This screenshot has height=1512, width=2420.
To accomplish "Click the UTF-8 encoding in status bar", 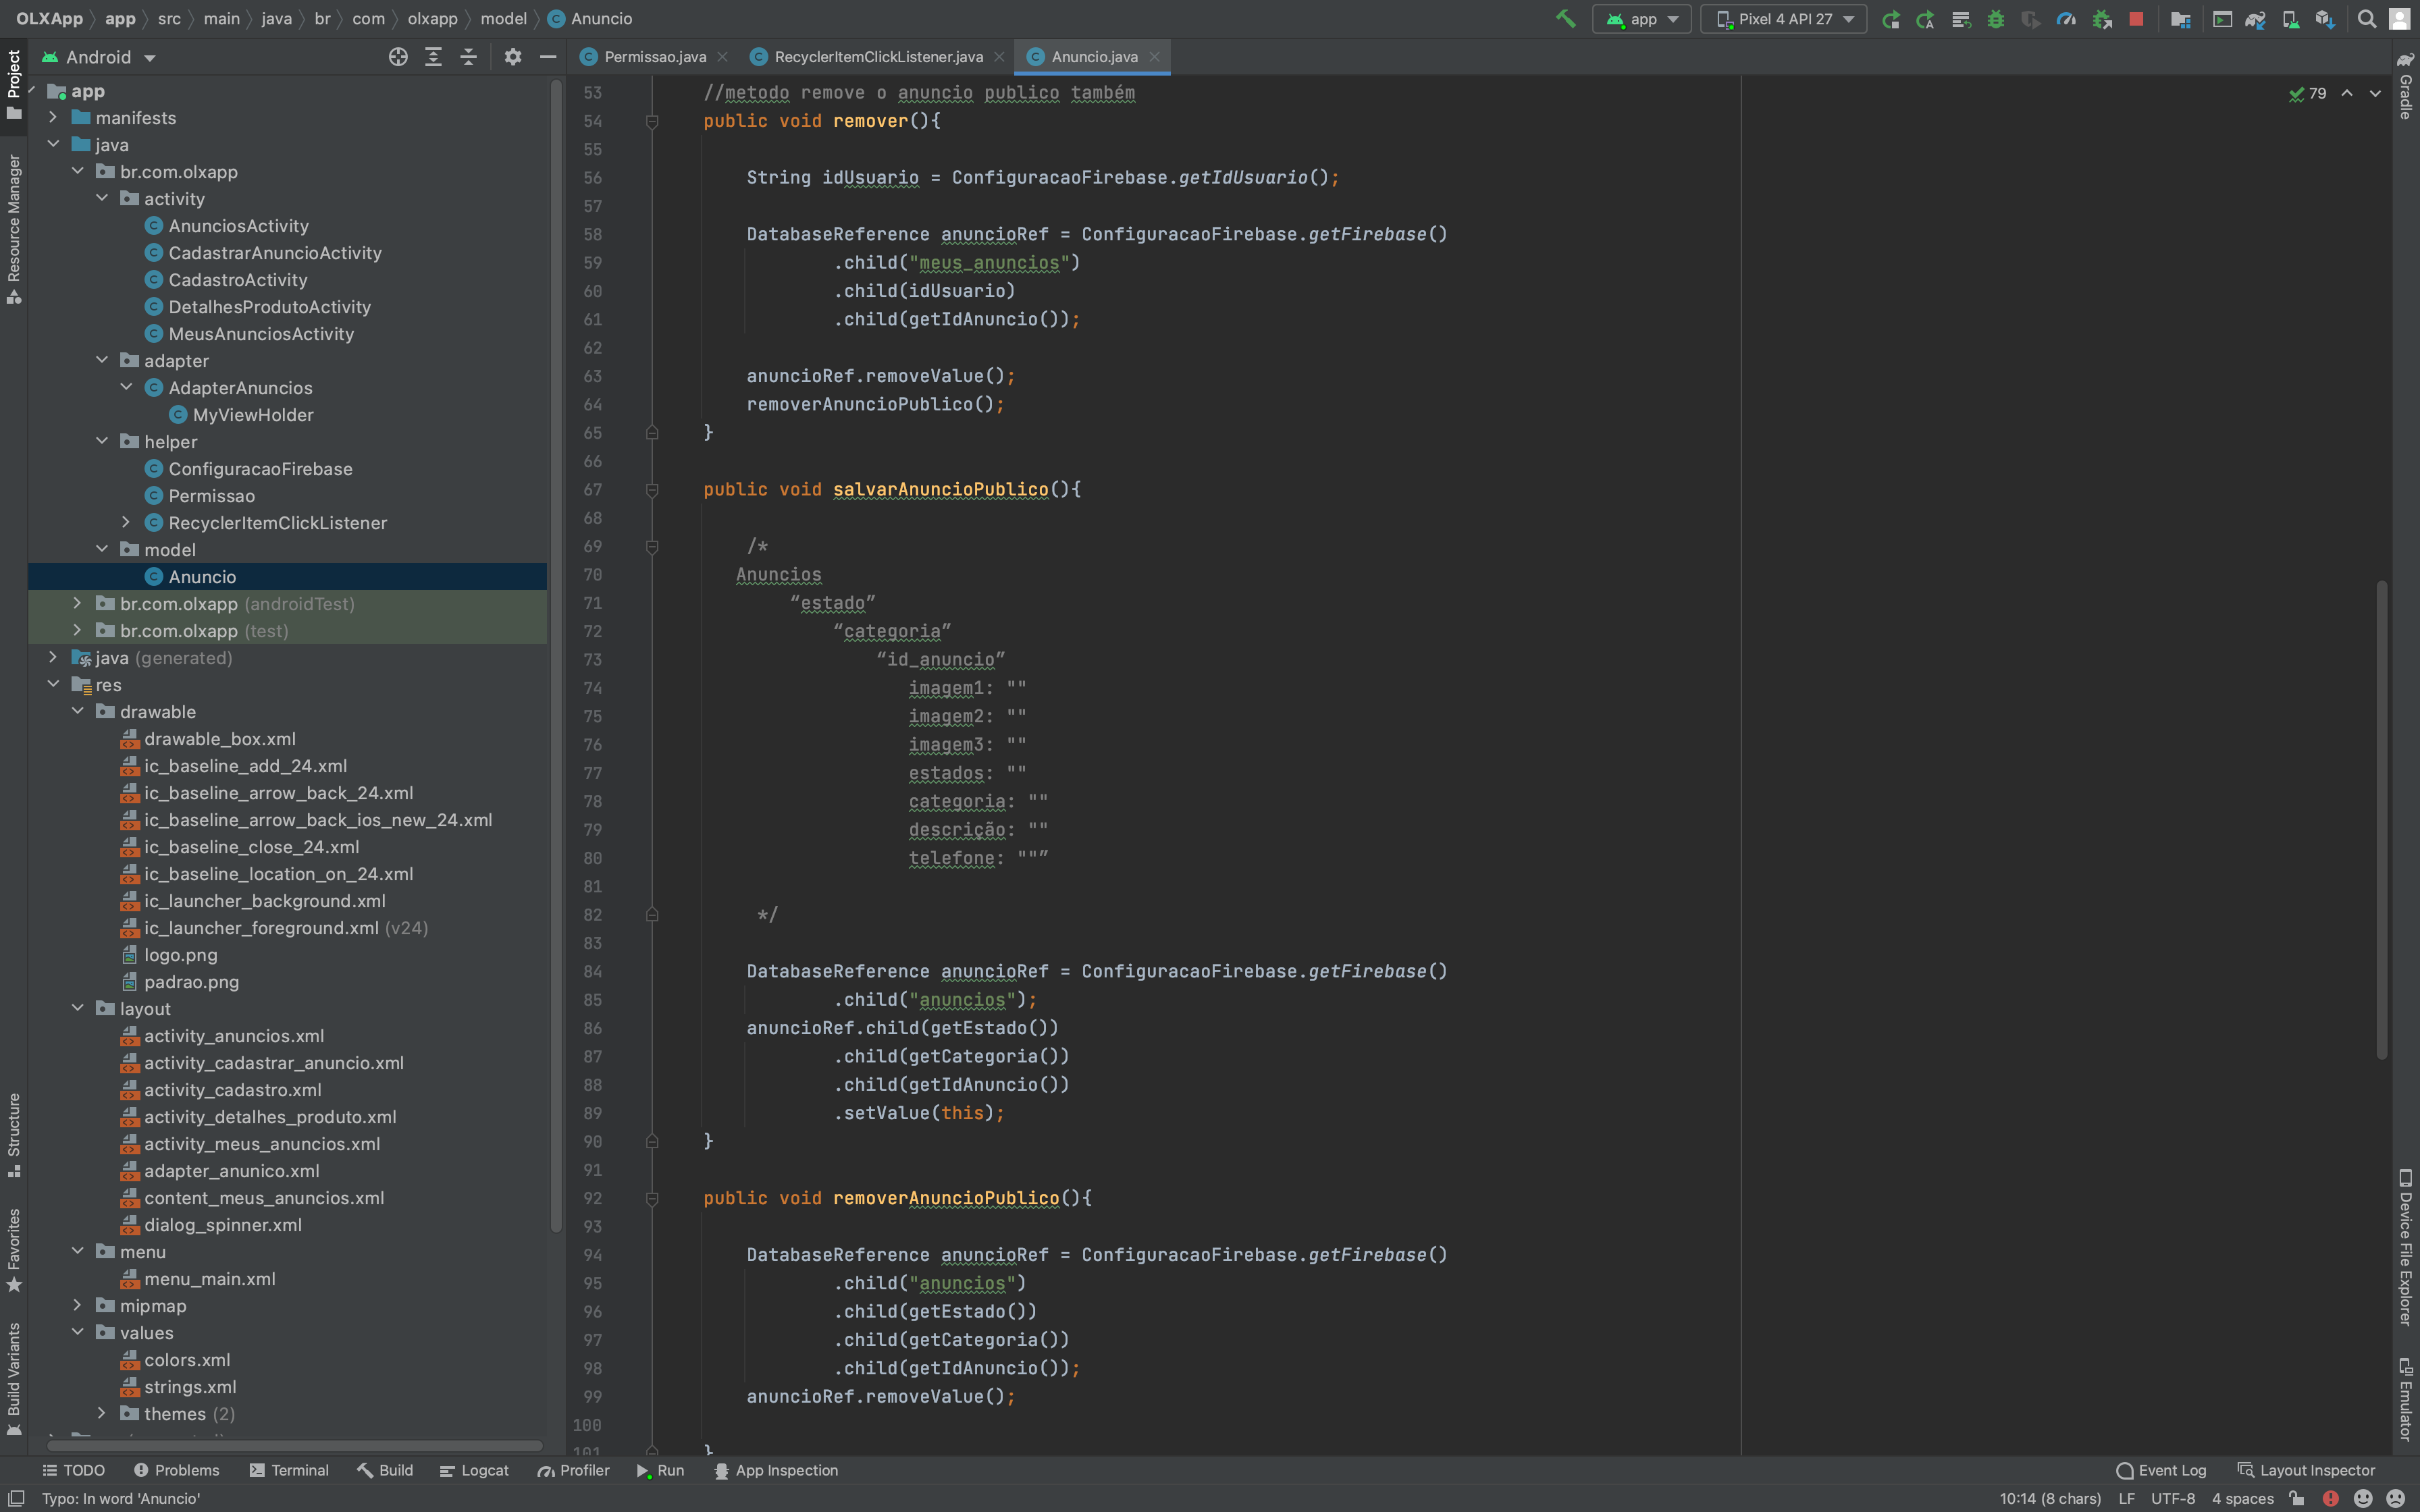I will pos(2172,1498).
